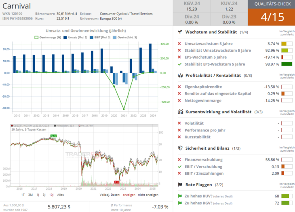This screenshot has height=212, width=295.
Task: Click the red X beside Eigenkapitalrendite
Action: click(x=179, y=87)
